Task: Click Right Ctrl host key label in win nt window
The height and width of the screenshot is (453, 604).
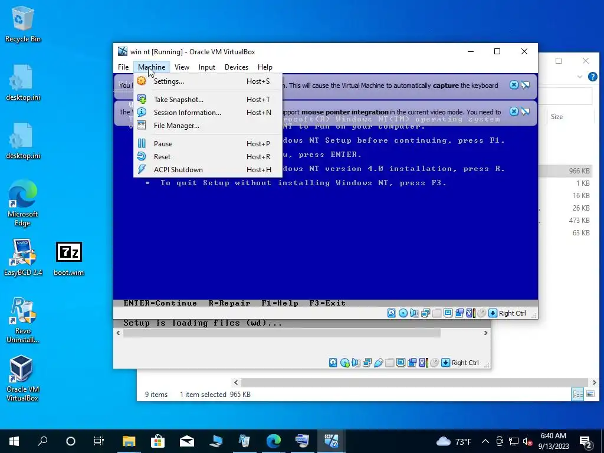Action: [x=513, y=313]
